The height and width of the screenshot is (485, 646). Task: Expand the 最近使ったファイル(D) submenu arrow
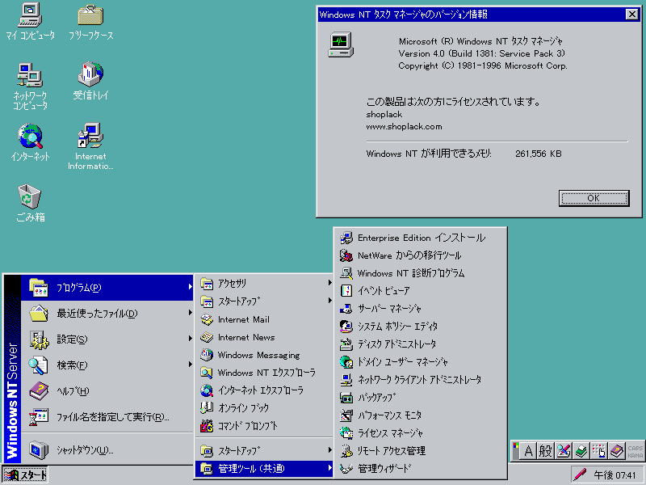(190, 313)
